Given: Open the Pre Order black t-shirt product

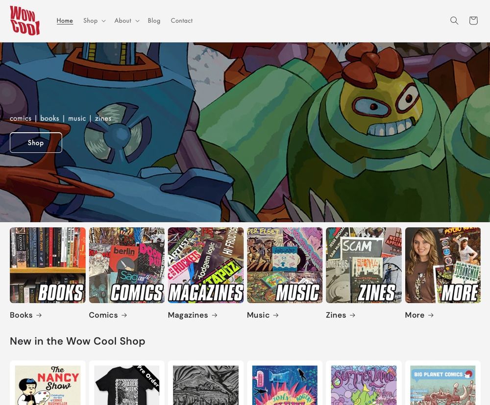Looking at the screenshot, I should [x=126, y=383].
